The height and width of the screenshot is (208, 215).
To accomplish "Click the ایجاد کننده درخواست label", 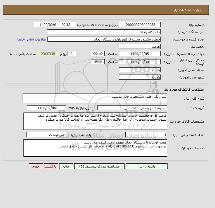I will point(189,39).
